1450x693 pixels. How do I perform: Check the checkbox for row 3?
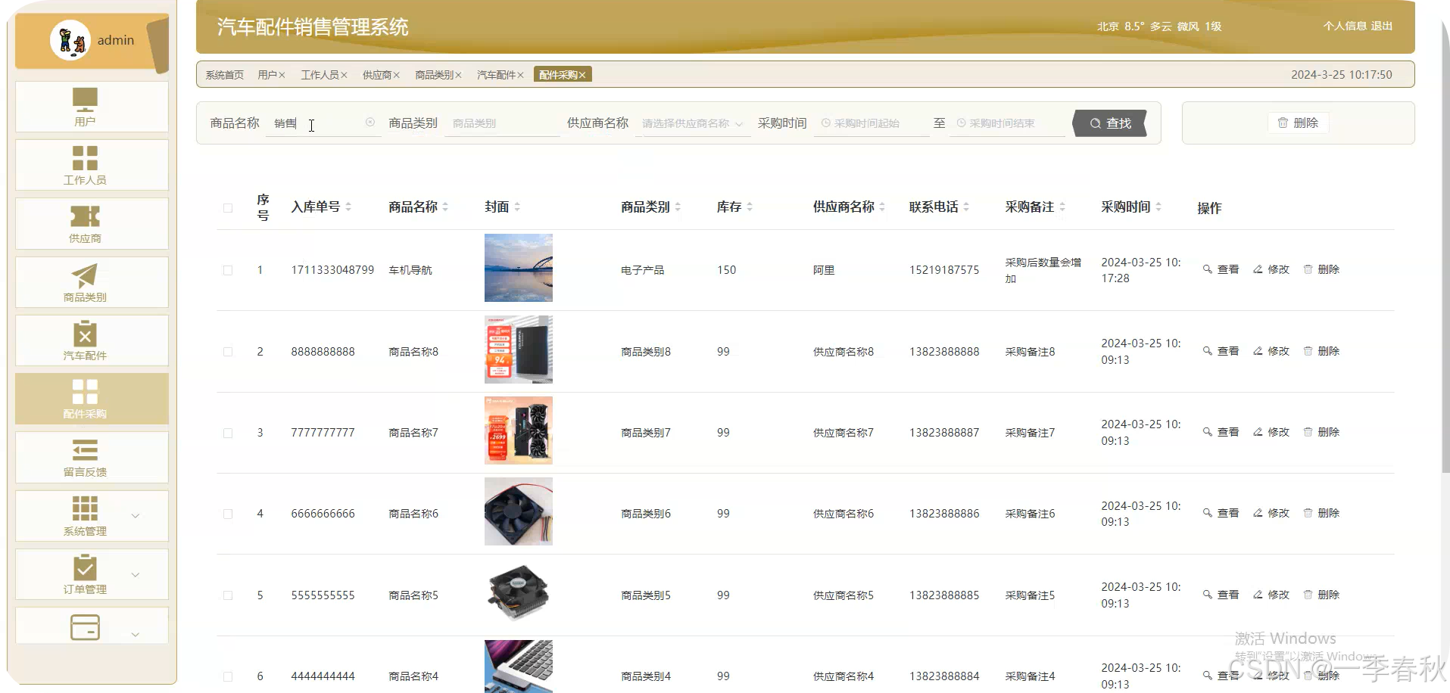(x=228, y=433)
